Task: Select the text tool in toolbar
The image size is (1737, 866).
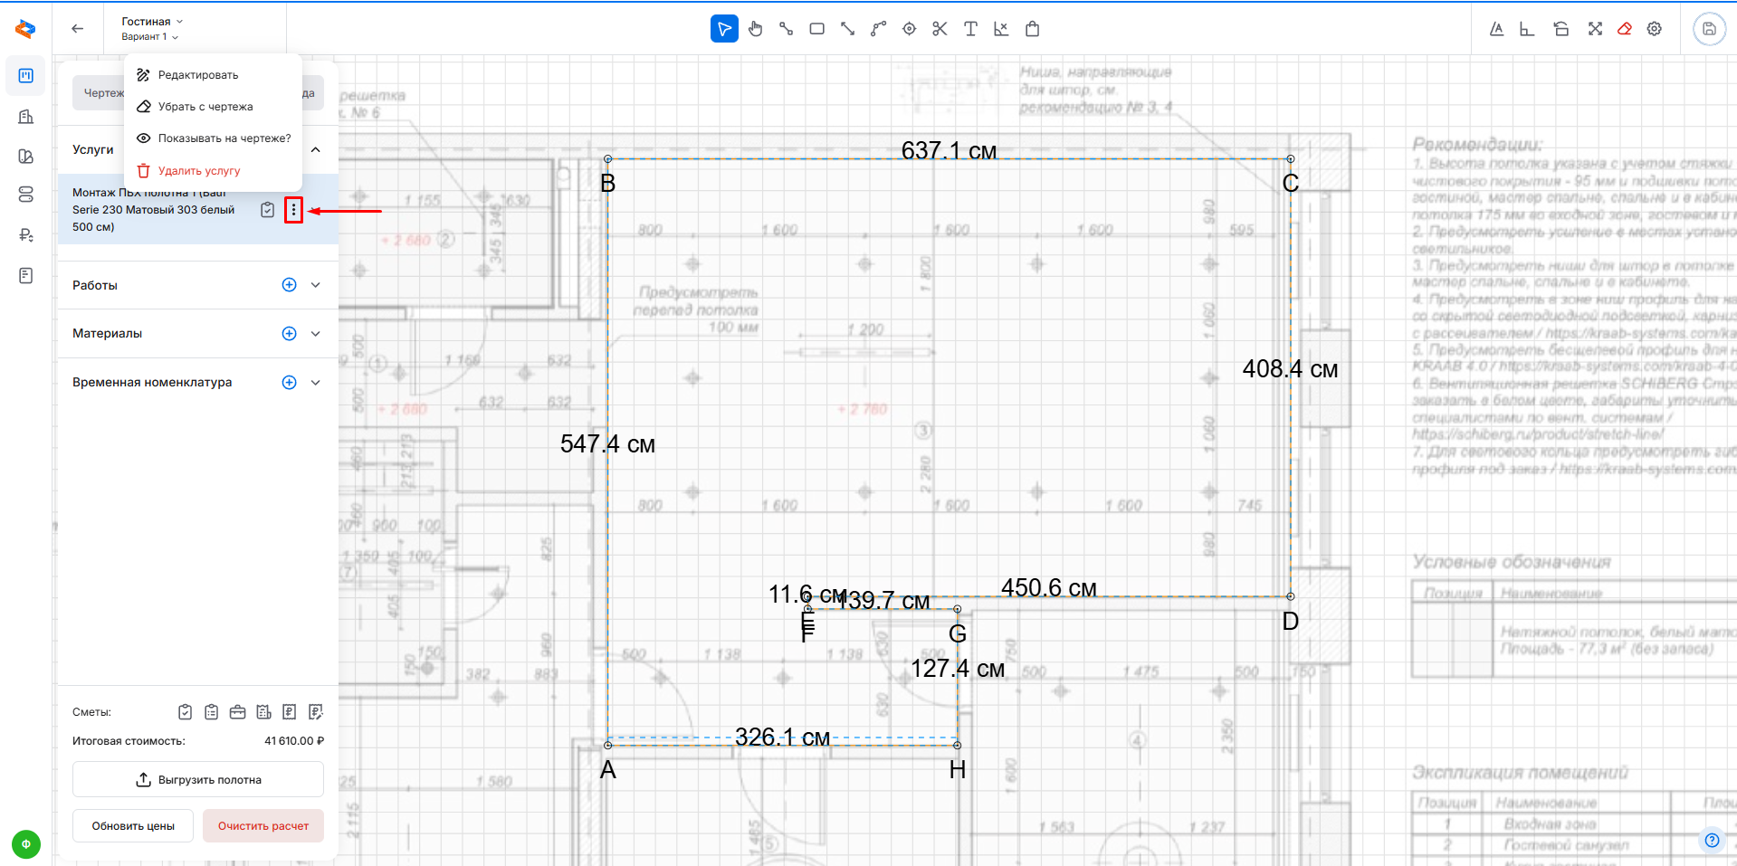Action: tap(970, 29)
